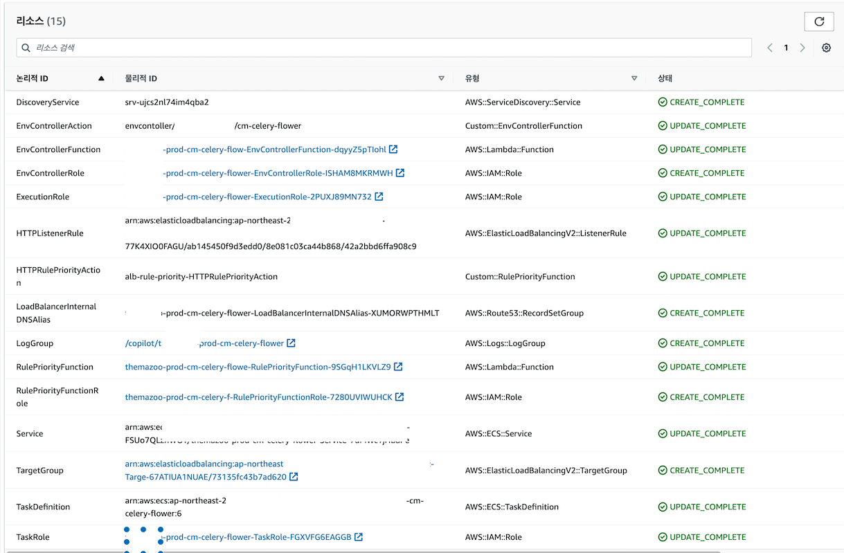Go to the next page of resources
Screen dimensions: 844x553
pyautogui.click(x=802, y=47)
